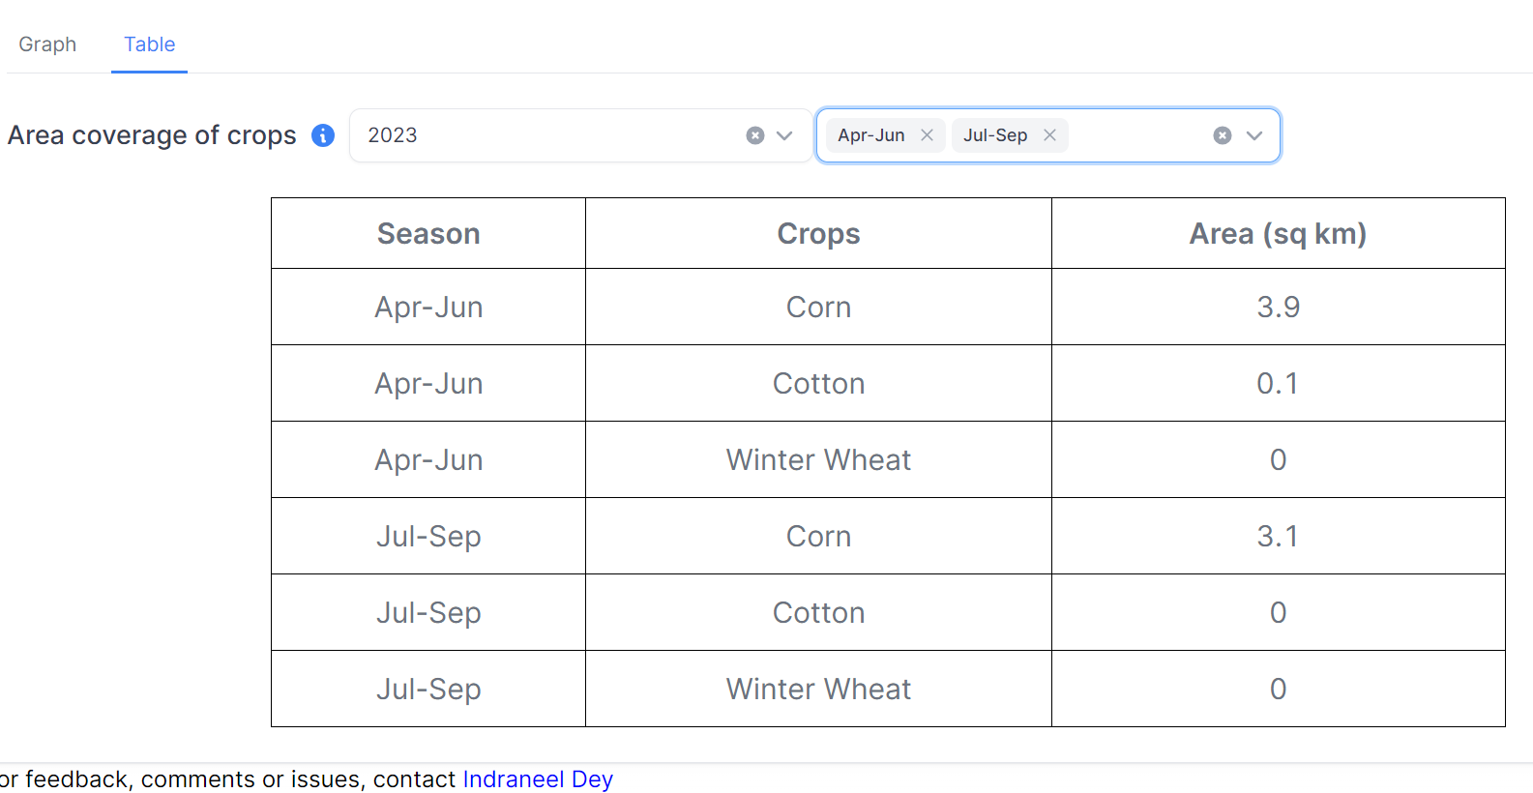
Task: Select the Apr-Jun Corn area value 3.9
Action: (1278, 308)
